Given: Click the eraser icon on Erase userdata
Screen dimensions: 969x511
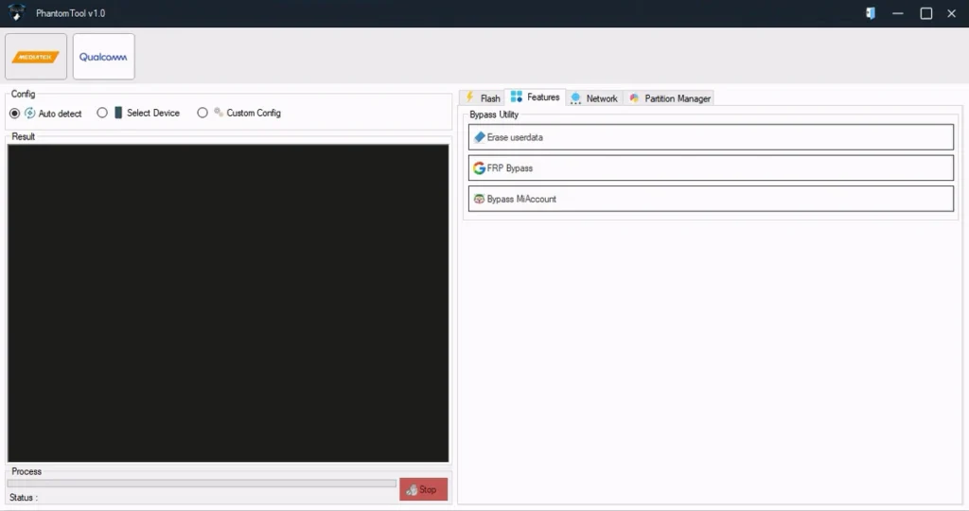Looking at the screenshot, I should pyautogui.click(x=480, y=137).
